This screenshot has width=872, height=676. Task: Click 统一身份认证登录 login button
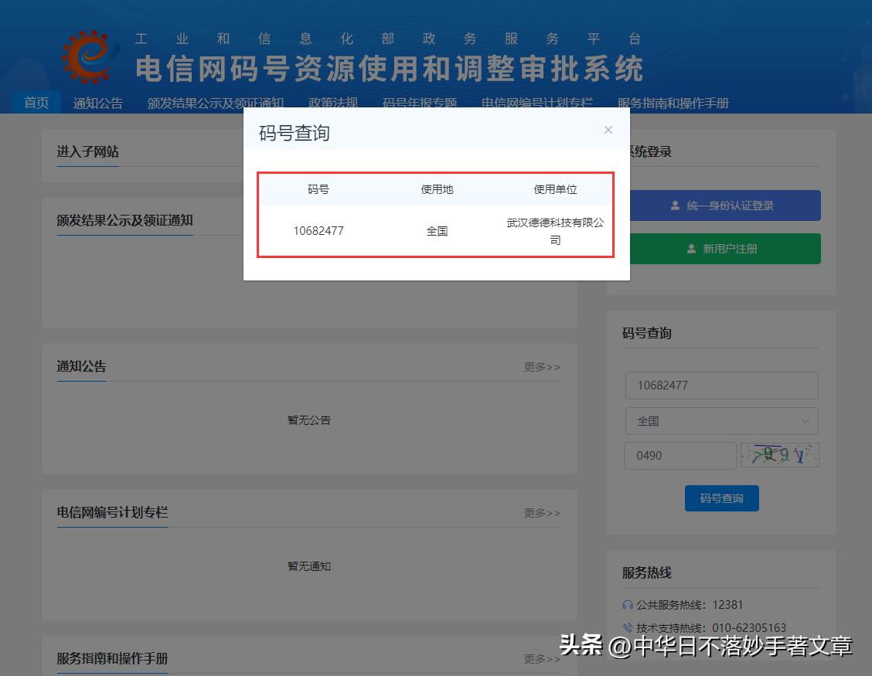[x=723, y=206]
